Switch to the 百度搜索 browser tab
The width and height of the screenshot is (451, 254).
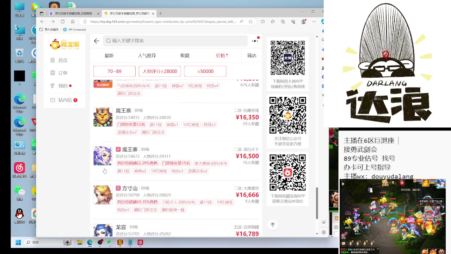74,13
